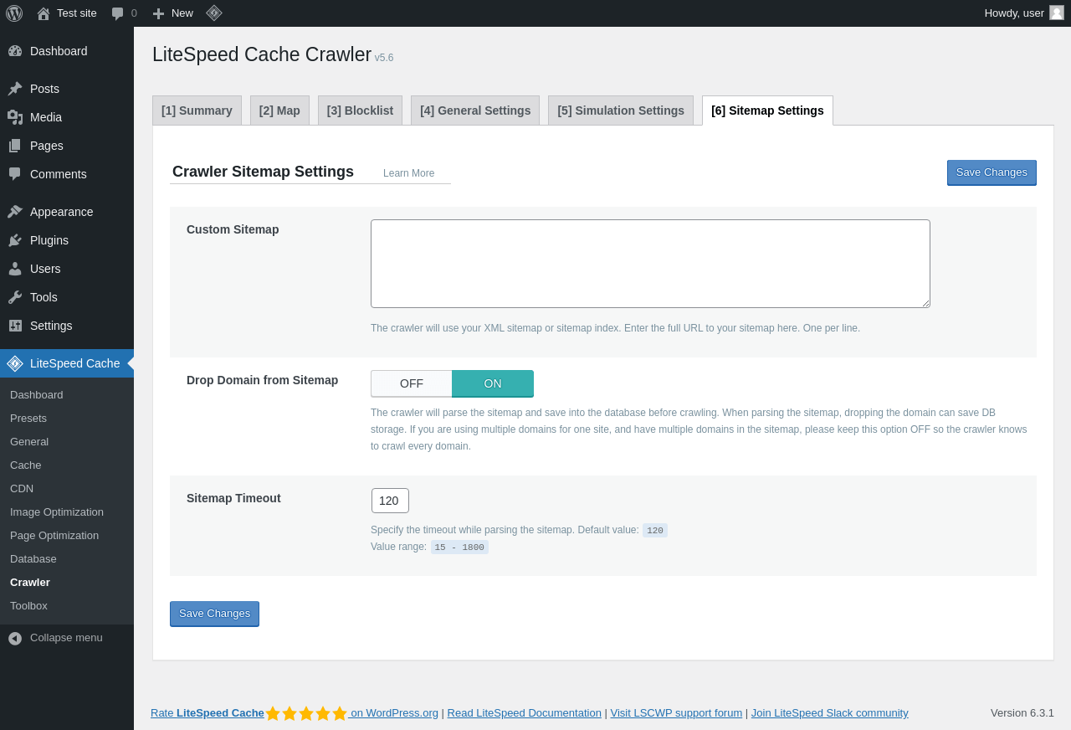Viewport: 1071px width, 730px height.
Task: Click the Pages icon in sidebar
Action: [x=15, y=146]
